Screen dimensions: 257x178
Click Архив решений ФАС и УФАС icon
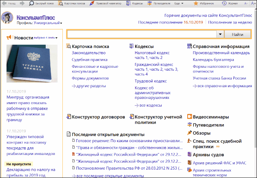tap(189, 163)
